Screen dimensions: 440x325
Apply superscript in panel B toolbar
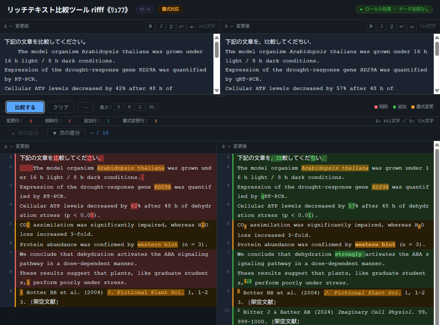pos(402,26)
